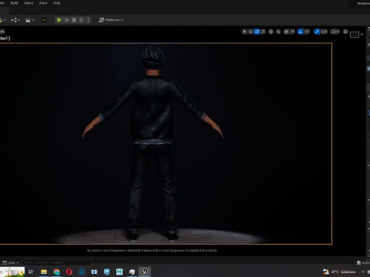This screenshot has height=277, width=370.
Task: Click the weather 31°C taskbar widget
Action: point(339,272)
